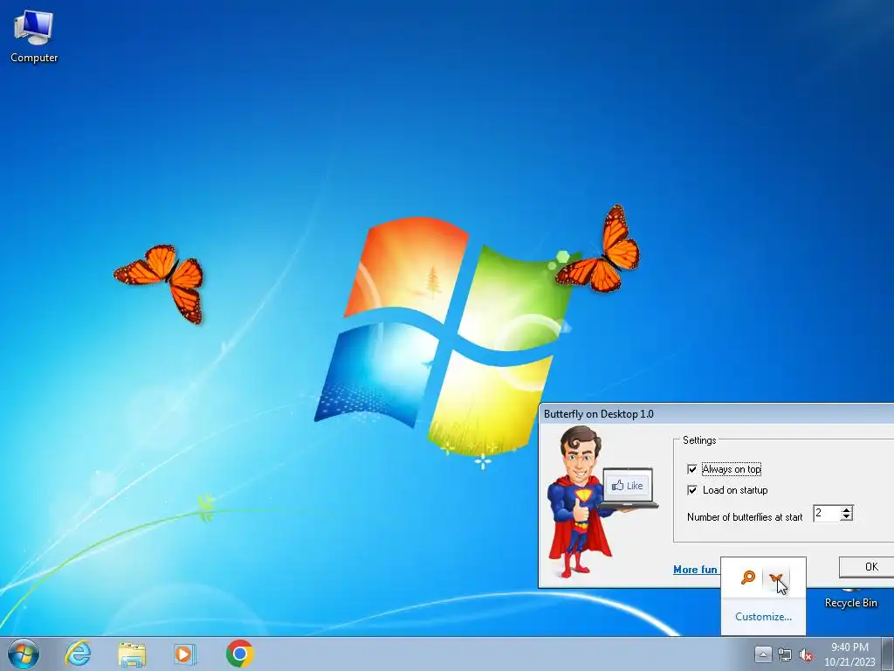Click the muted volume tray icon

pyautogui.click(x=806, y=655)
